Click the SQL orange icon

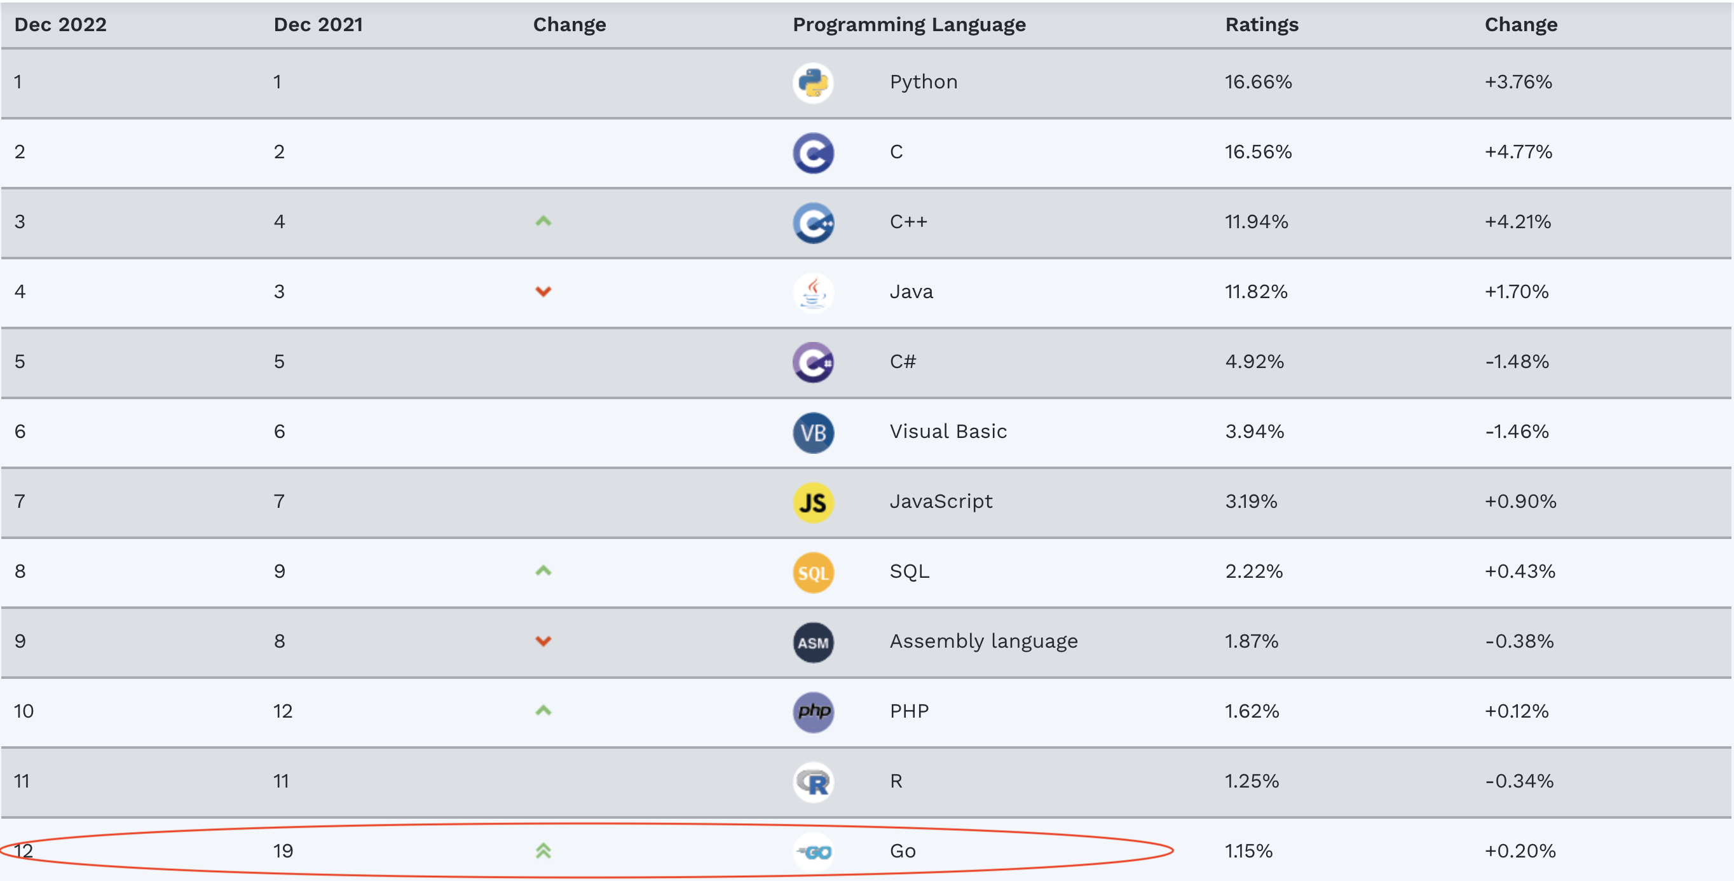(x=813, y=573)
